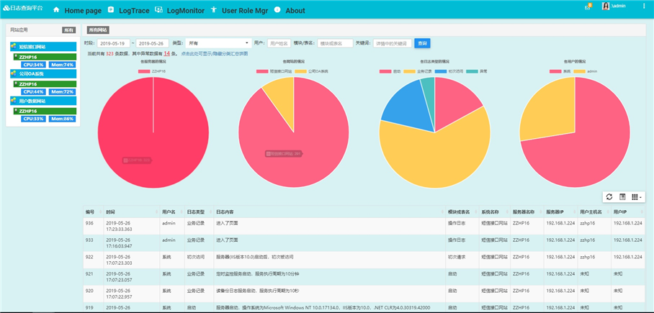Image resolution: width=654 pixels, height=313 pixels.
Task: Sort table by 模块或表名 column
Action: coord(461,212)
